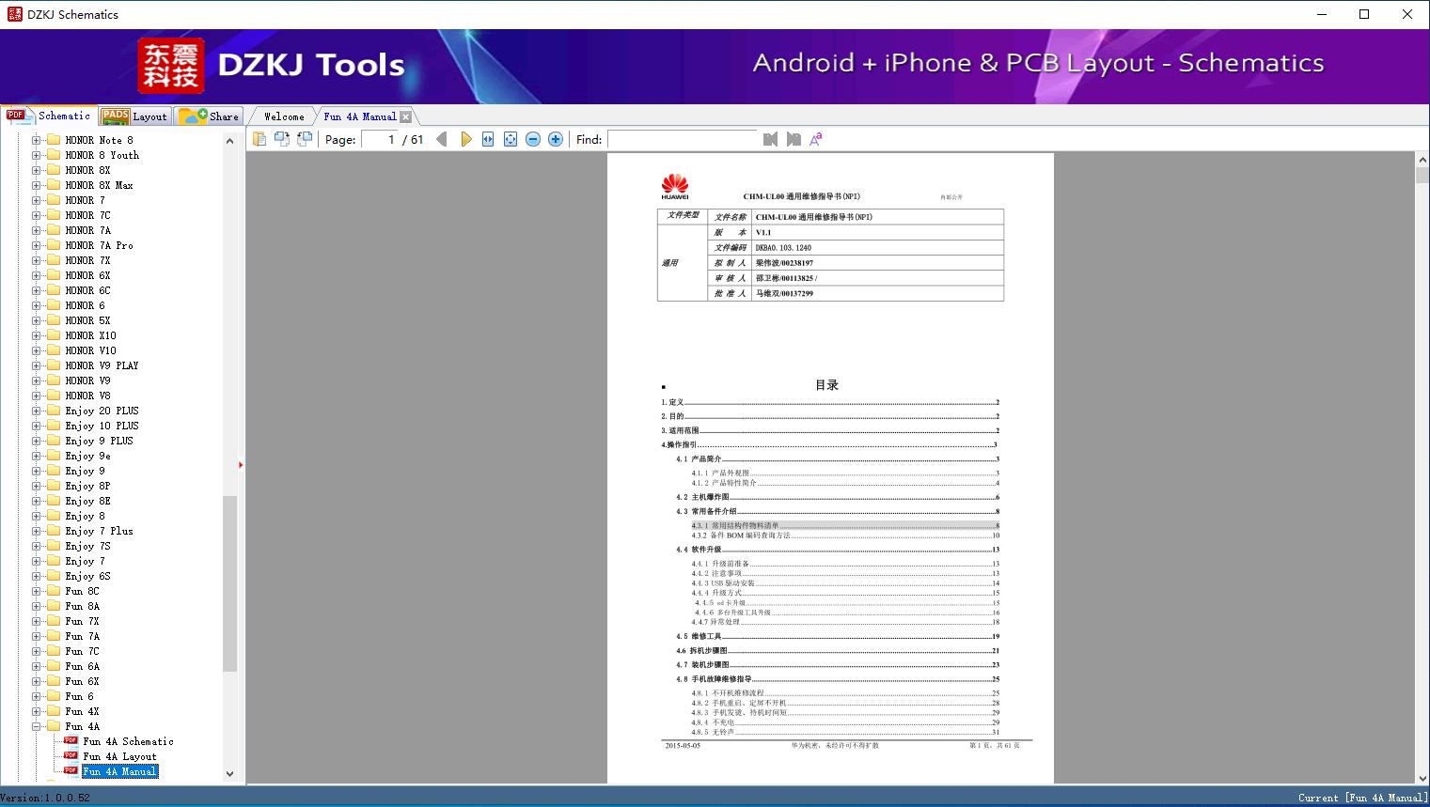The height and width of the screenshot is (807, 1430).
Task: Click the PDF icon of Fun 4A Manual
Action: [x=71, y=770]
